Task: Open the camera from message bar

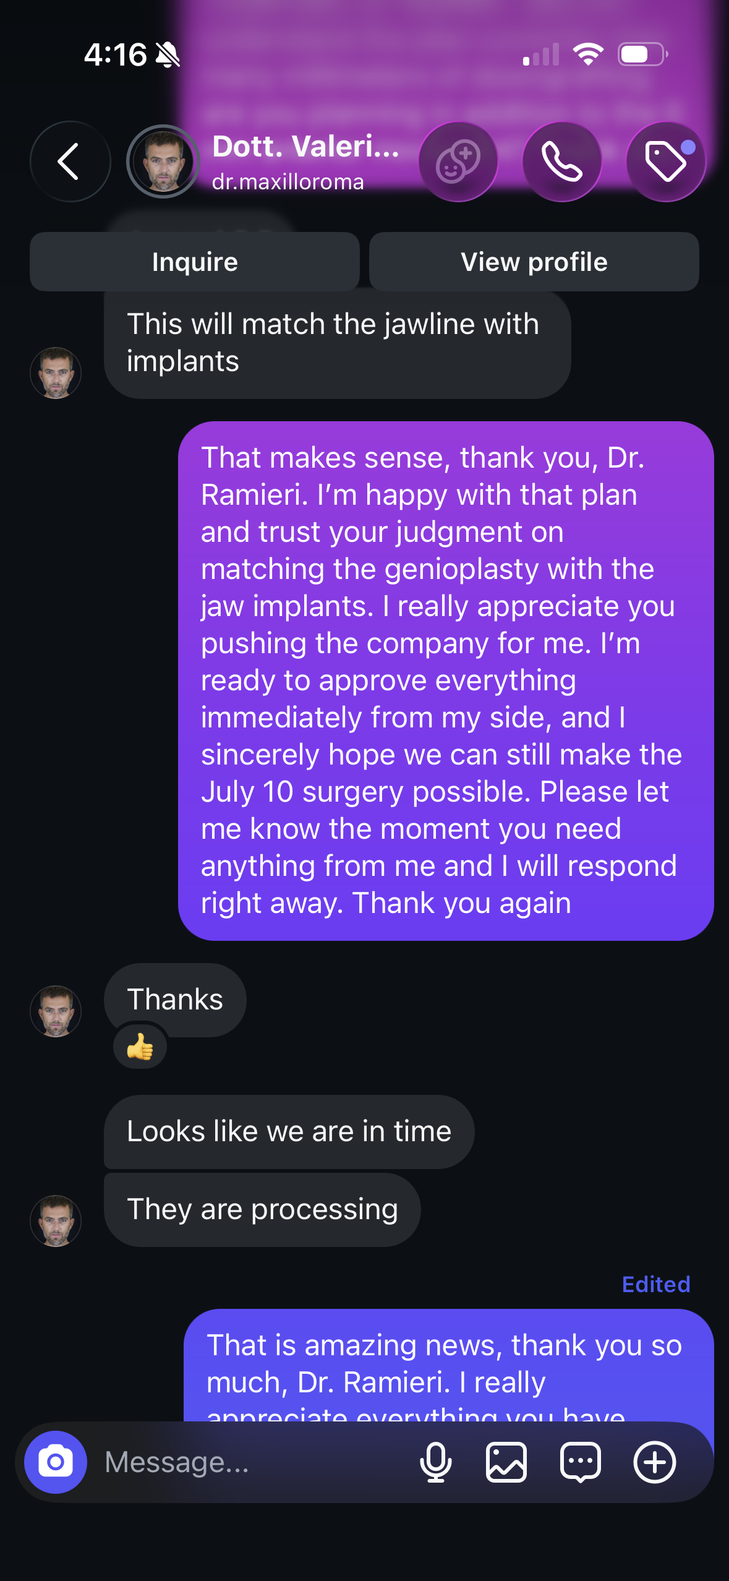Action: pos(56,1462)
